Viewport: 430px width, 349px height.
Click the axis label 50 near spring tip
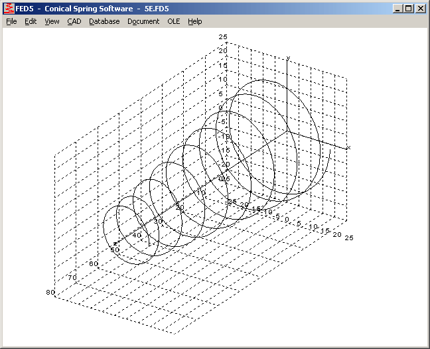(115, 249)
